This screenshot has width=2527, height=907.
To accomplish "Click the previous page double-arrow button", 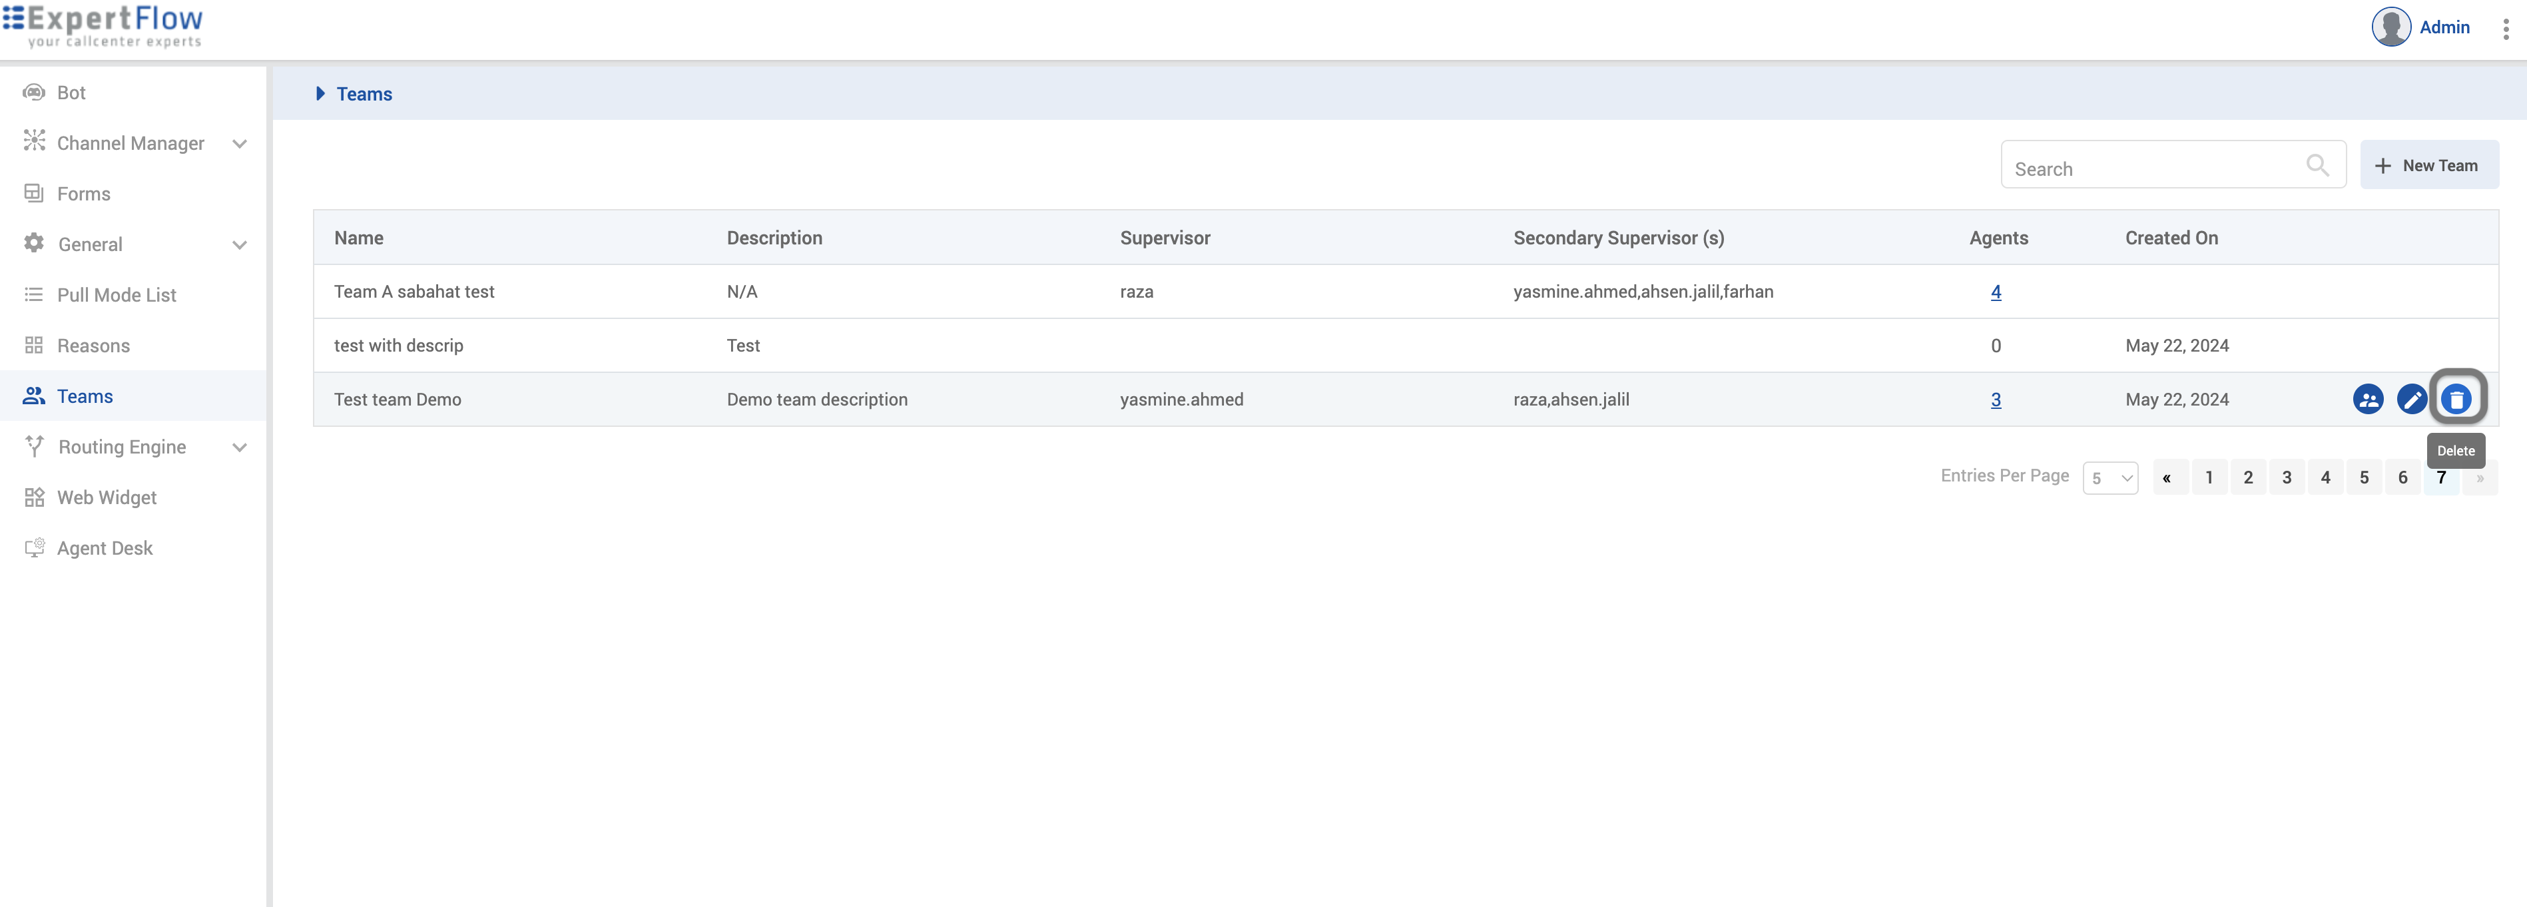I will click(2167, 477).
